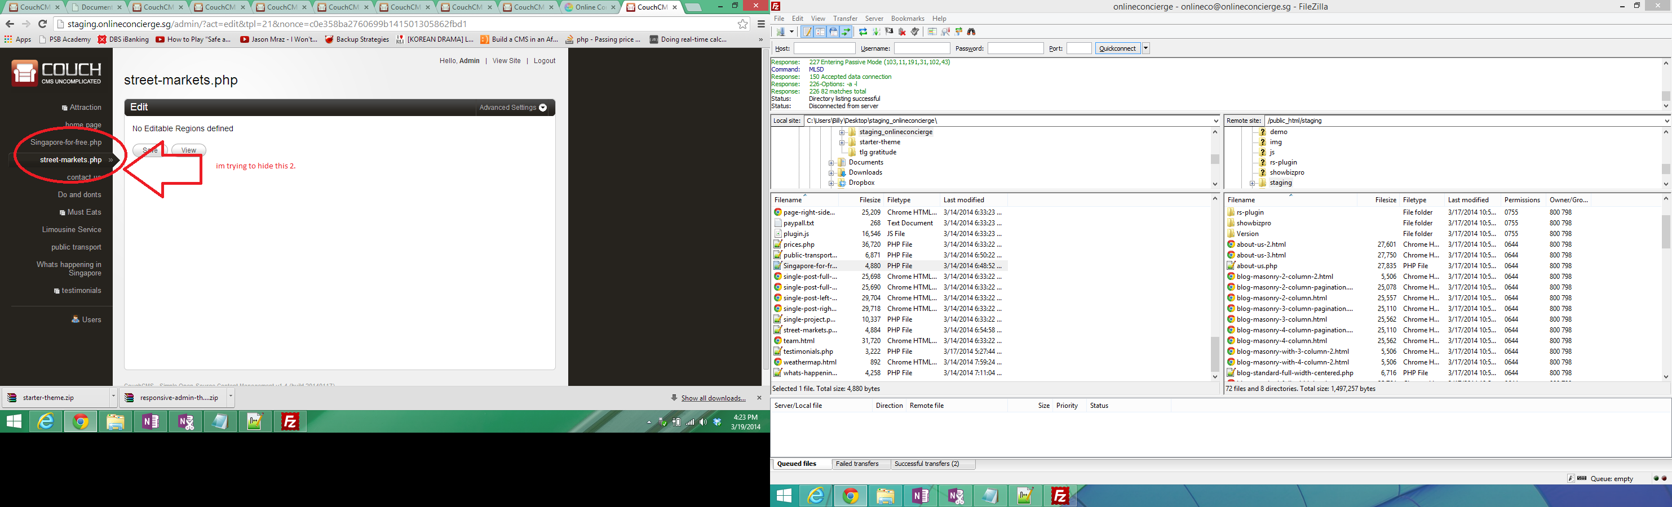Open the Transfer menu in FileZilla
The height and width of the screenshot is (507, 1672).
coord(845,19)
